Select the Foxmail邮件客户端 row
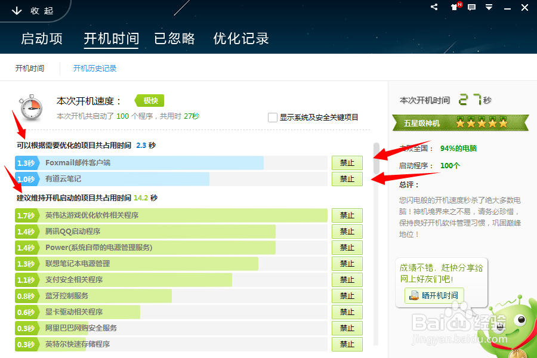537x358 pixels. click(171, 163)
